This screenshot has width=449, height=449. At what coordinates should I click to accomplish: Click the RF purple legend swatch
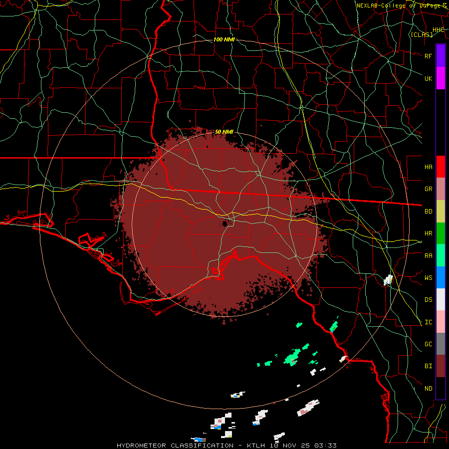point(441,56)
